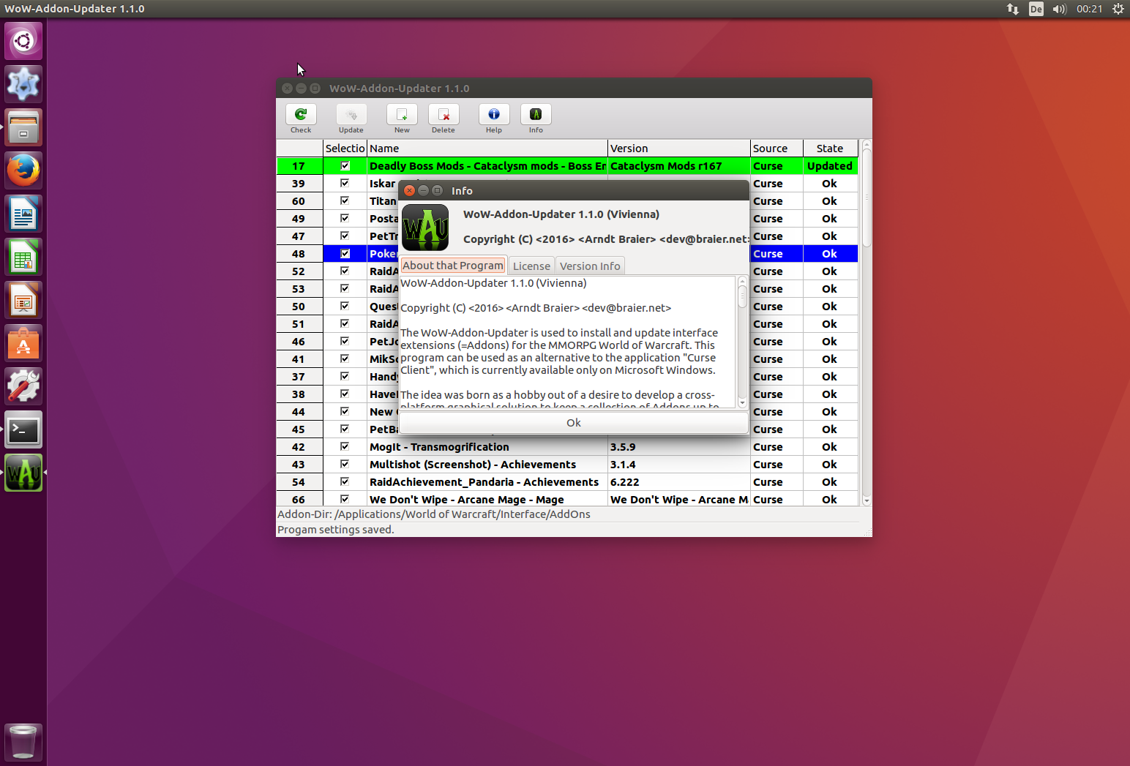The image size is (1130, 766).
Task: Open System Settings wrench icon
Action: pyautogui.click(x=23, y=387)
